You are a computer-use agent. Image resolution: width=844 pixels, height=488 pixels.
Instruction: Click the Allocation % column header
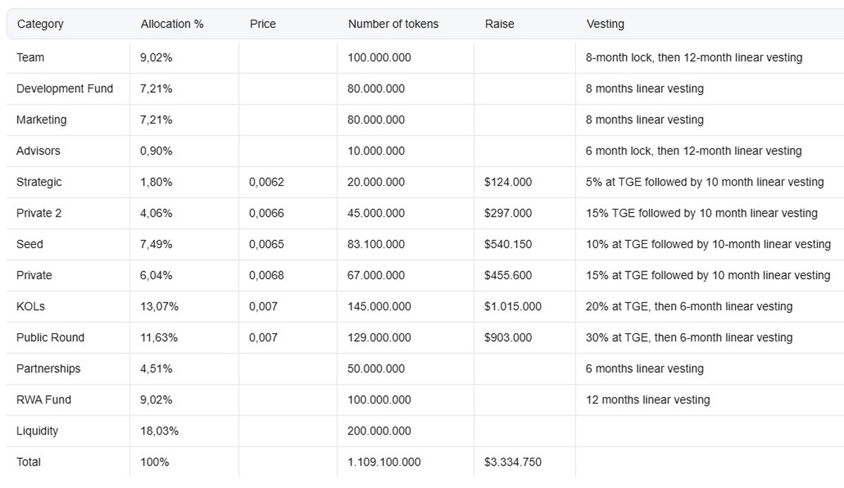(172, 24)
